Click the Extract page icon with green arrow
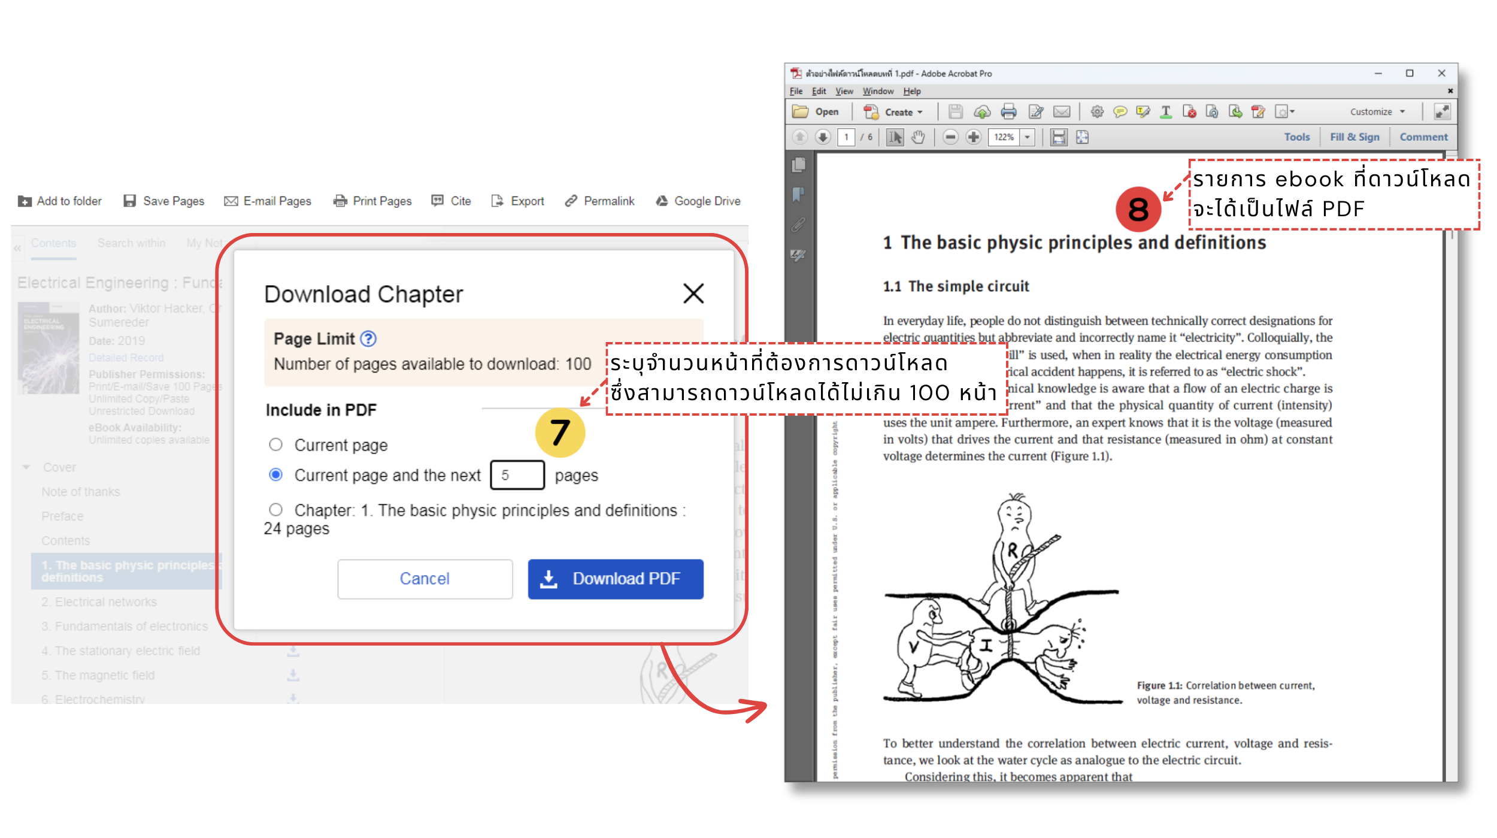This screenshot has height=838, width=1497. coord(1235,112)
